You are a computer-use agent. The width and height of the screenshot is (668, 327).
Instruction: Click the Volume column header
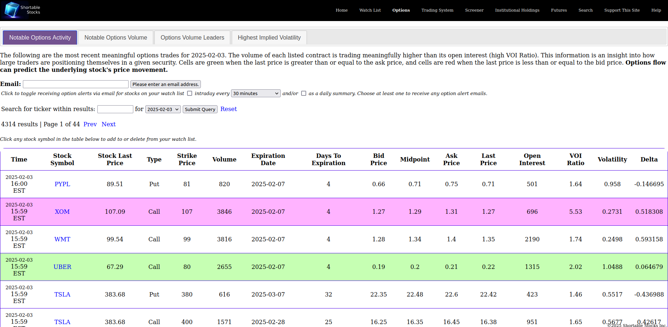(x=224, y=159)
